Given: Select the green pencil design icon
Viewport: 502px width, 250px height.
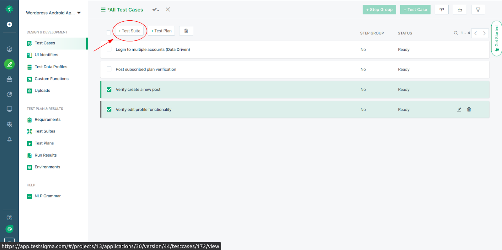Looking at the screenshot, I should (x=9, y=64).
